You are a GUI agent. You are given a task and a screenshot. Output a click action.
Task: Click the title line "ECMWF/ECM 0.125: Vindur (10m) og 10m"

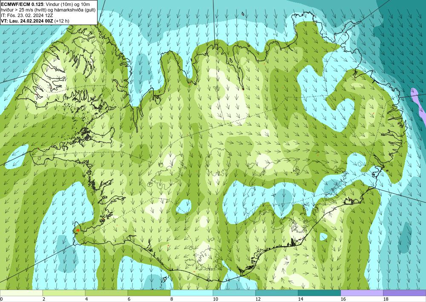tap(46, 4)
